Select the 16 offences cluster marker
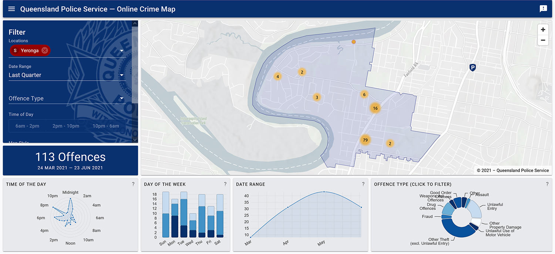 pos(375,108)
